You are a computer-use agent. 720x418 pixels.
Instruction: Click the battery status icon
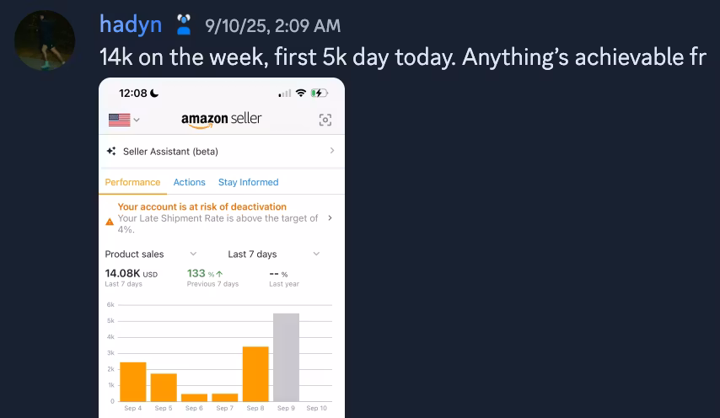(320, 93)
